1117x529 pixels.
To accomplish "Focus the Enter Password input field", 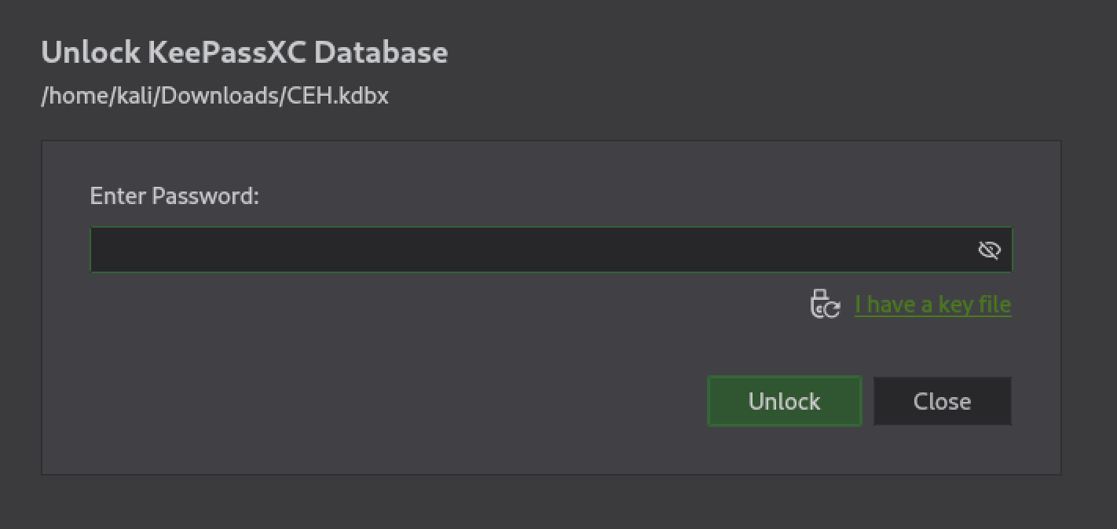I will [x=551, y=250].
